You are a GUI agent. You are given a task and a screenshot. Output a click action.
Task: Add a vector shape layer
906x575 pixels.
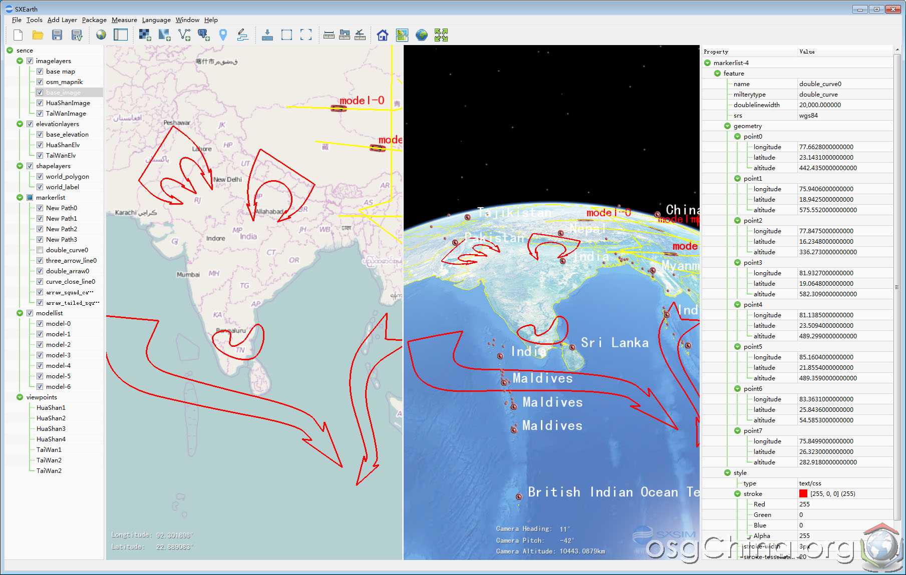click(x=184, y=35)
